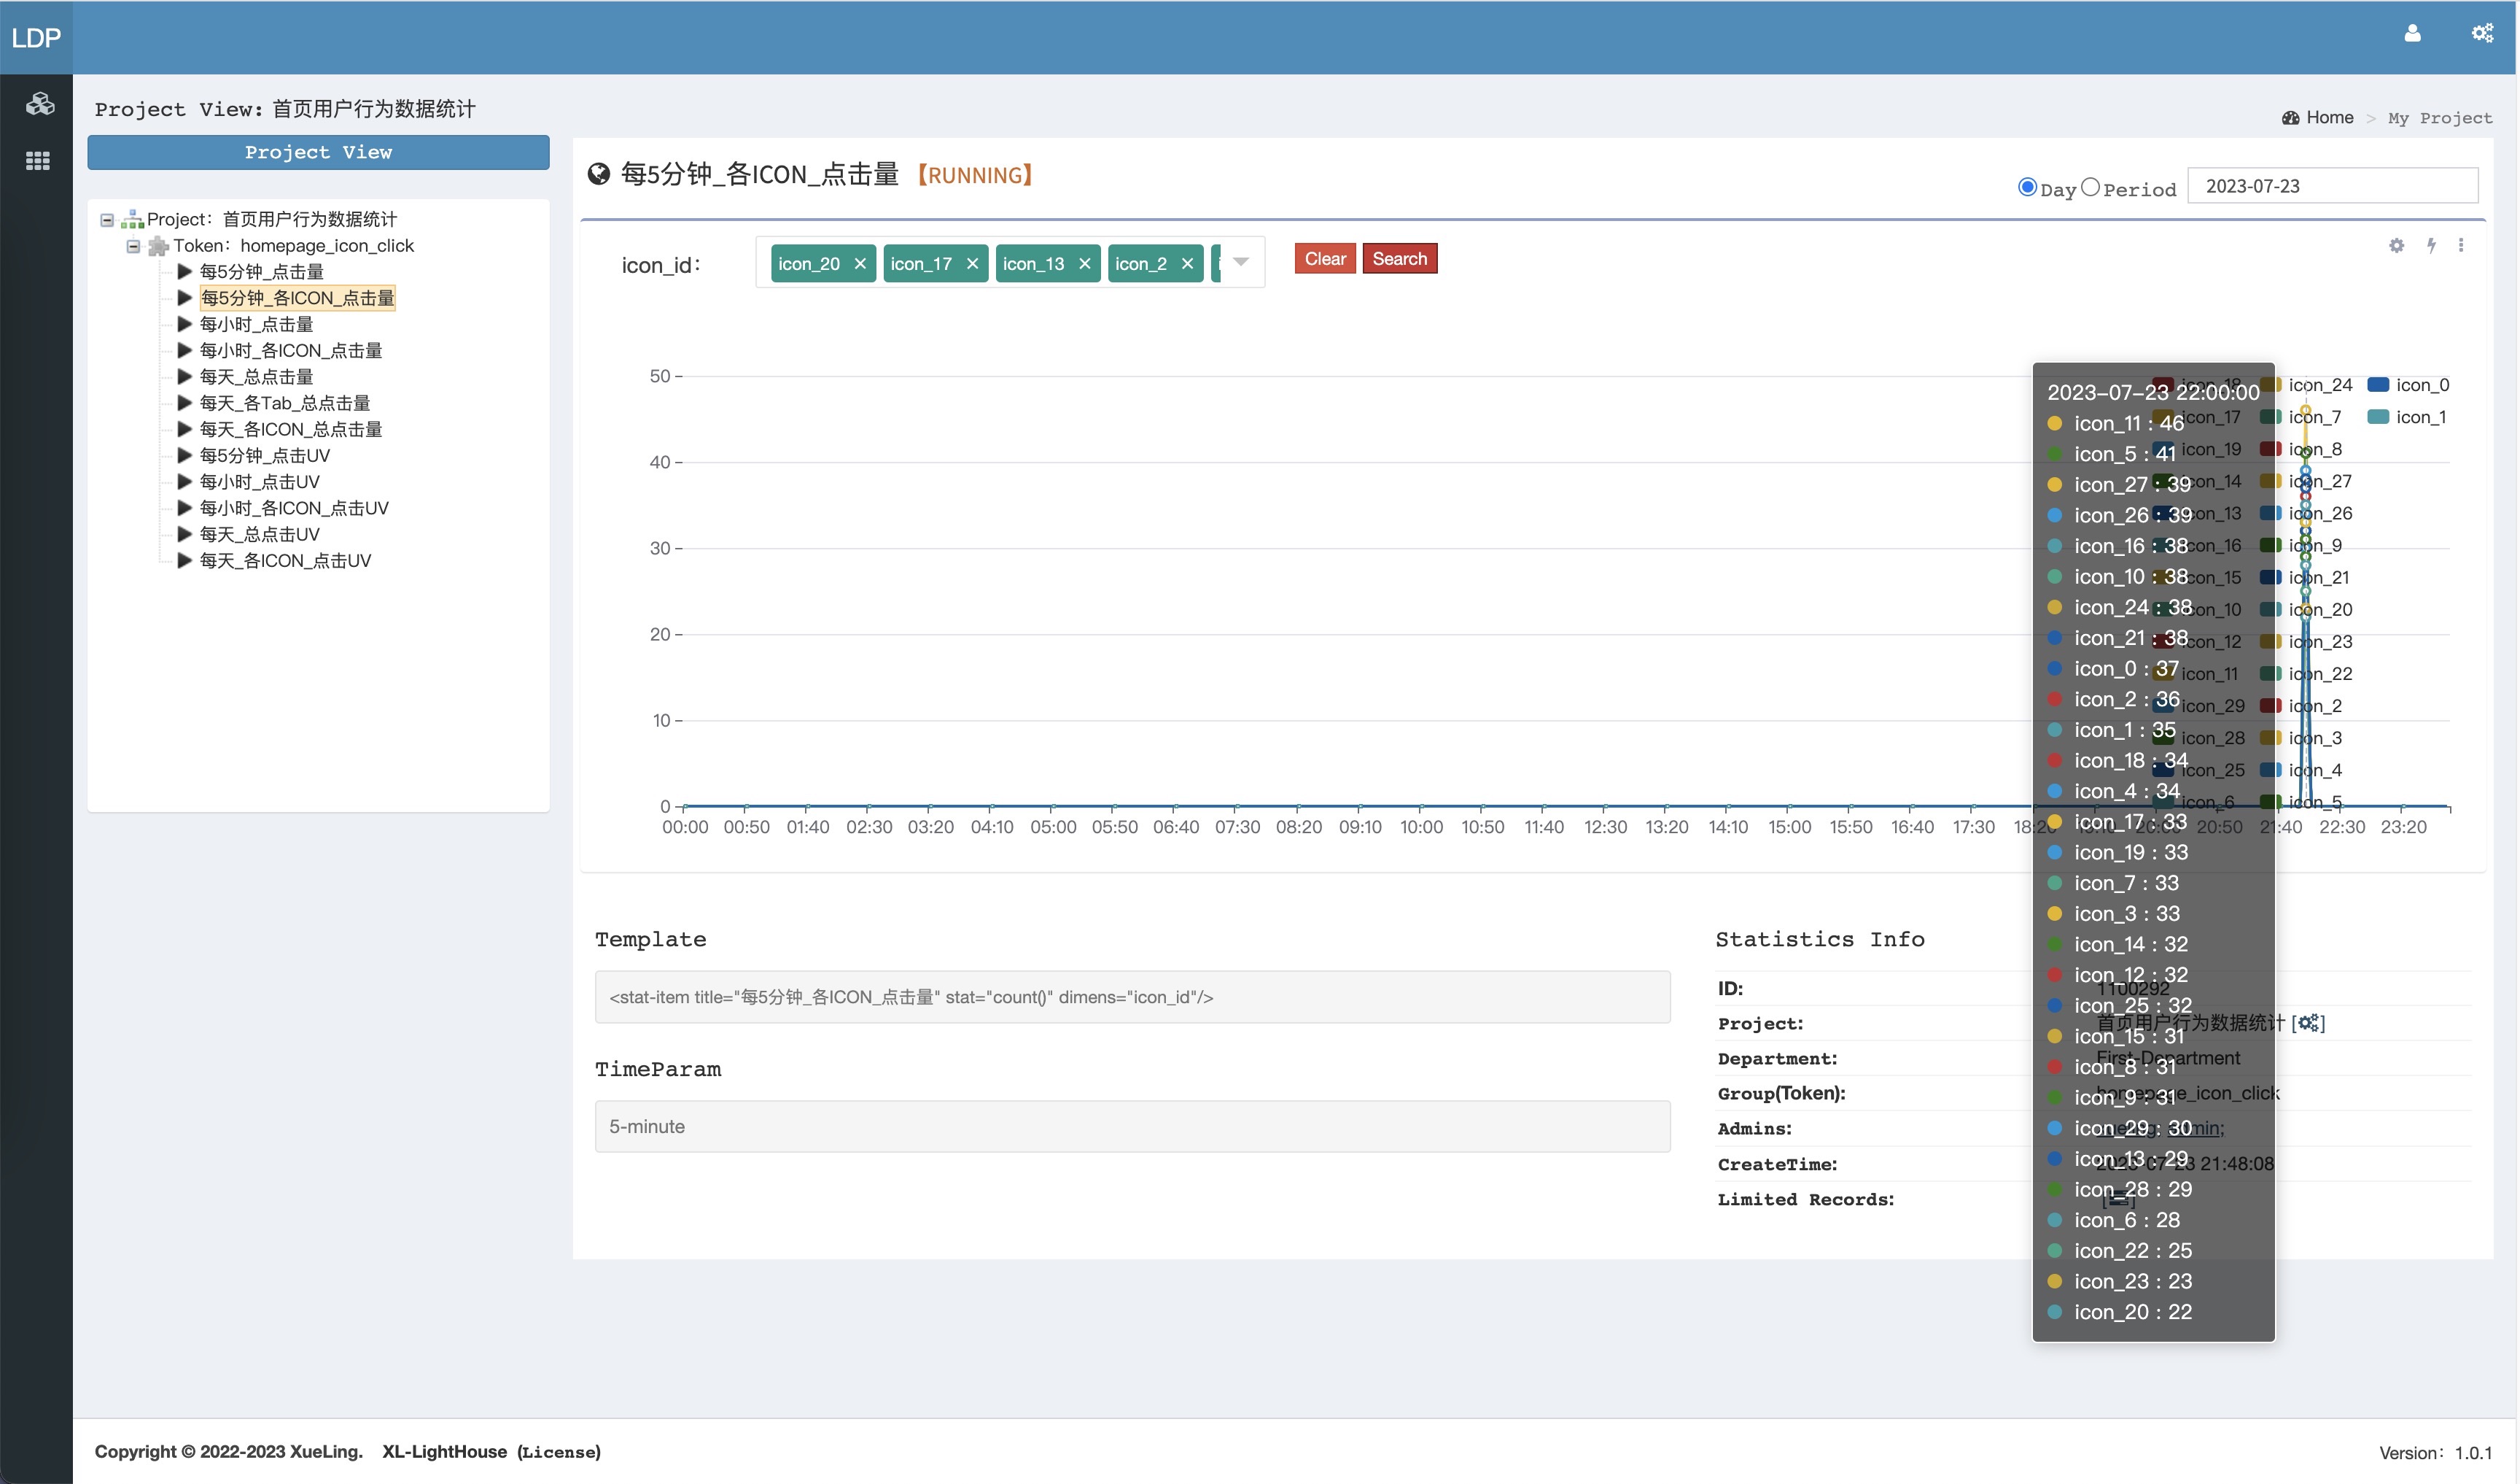Open tree item 每小时_各ICON_点击量

point(291,350)
